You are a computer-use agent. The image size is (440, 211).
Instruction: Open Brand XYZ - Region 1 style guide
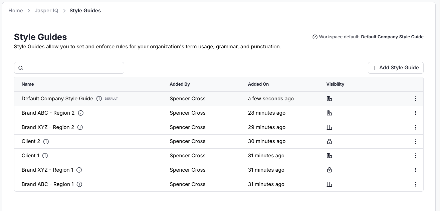click(47, 170)
